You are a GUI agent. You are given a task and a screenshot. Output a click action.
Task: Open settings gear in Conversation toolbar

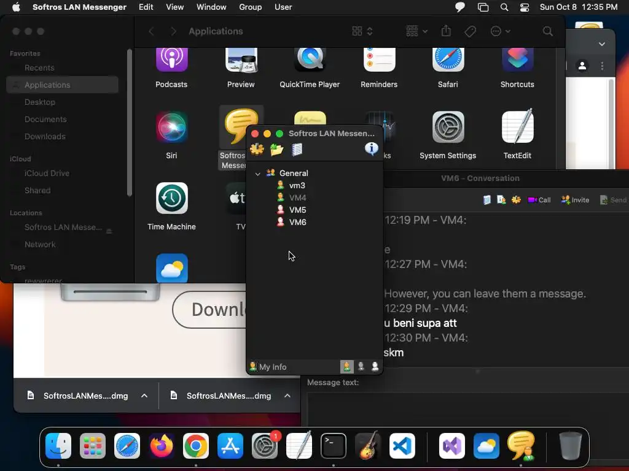(x=516, y=200)
